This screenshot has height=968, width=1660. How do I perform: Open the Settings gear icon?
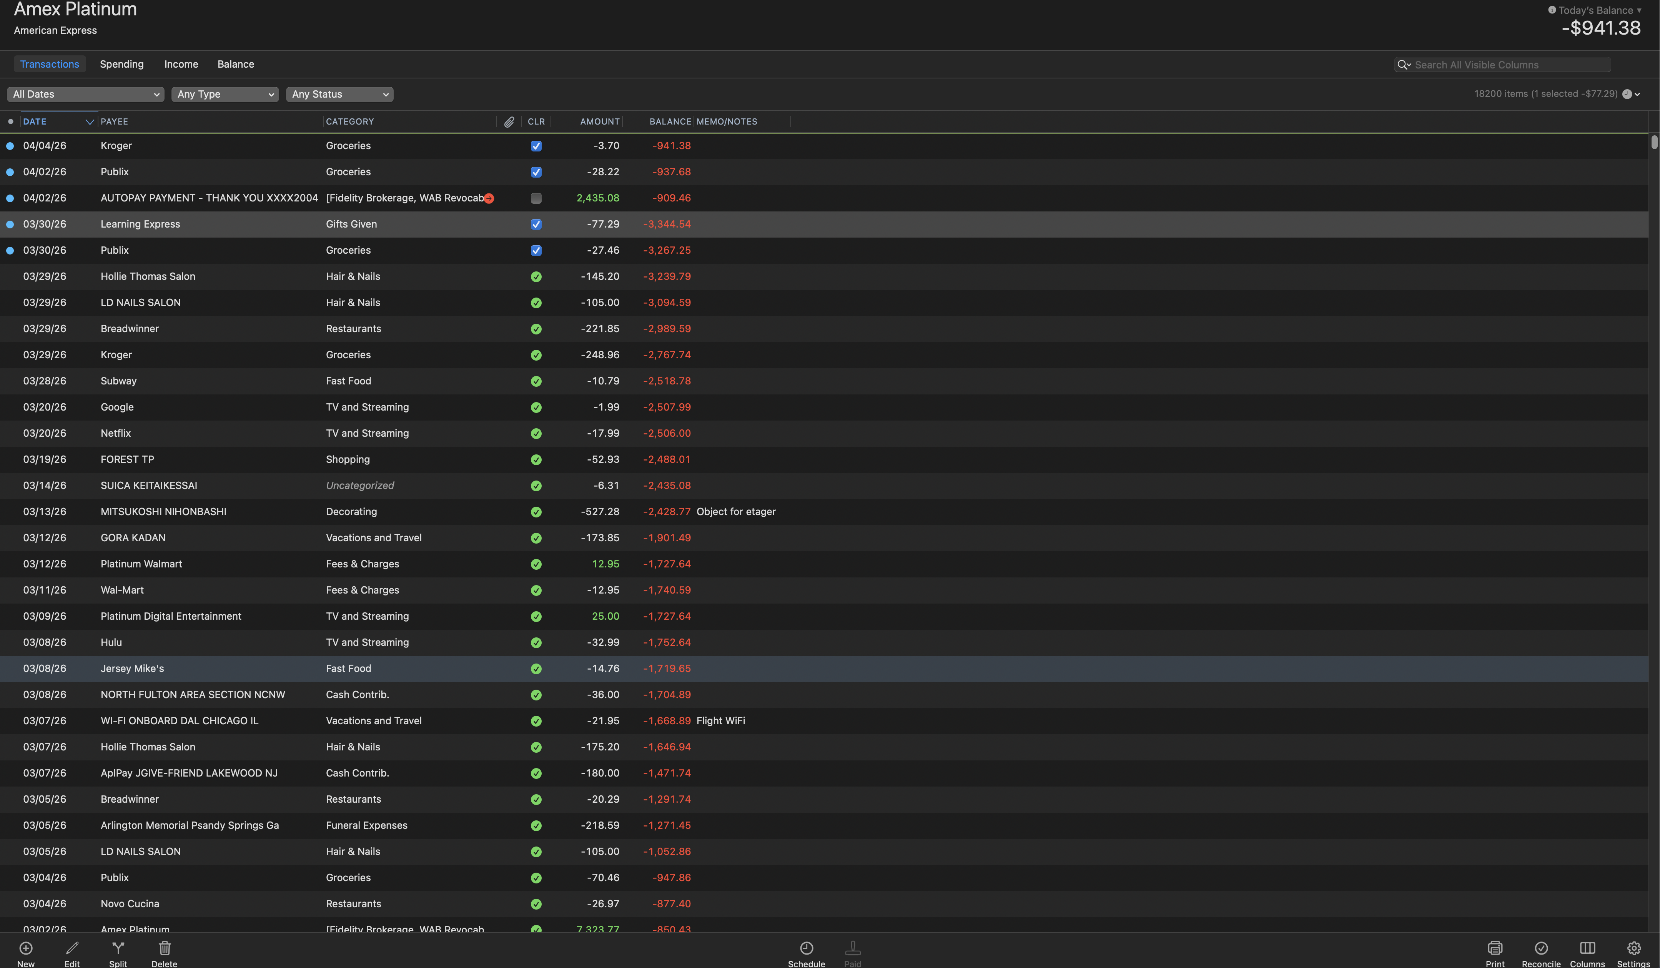pos(1633,948)
